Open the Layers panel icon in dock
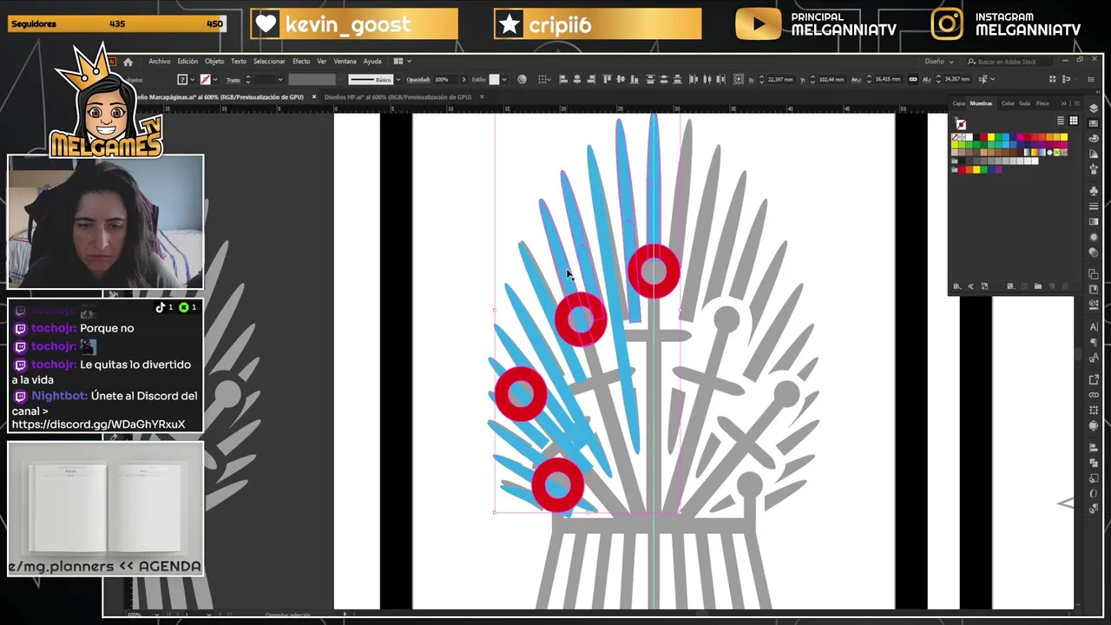The height and width of the screenshot is (625, 1111). point(1094,108)
